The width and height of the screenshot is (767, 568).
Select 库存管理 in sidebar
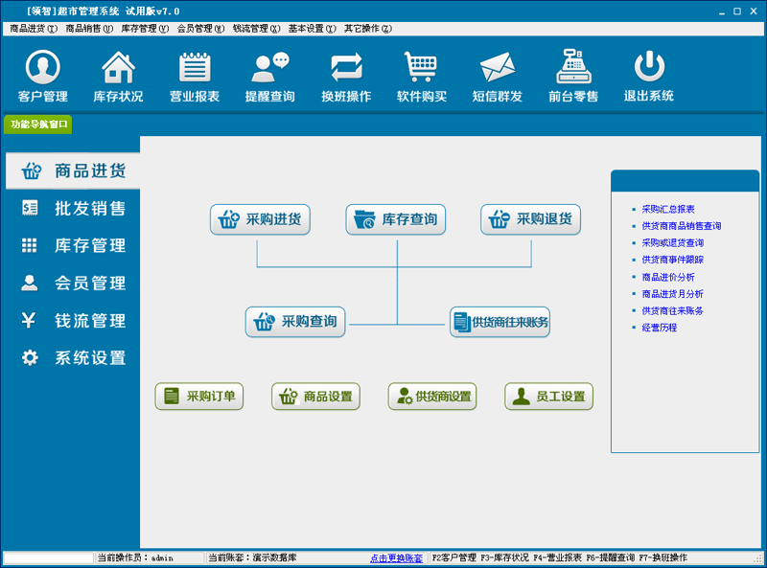(x=73, y=245)
